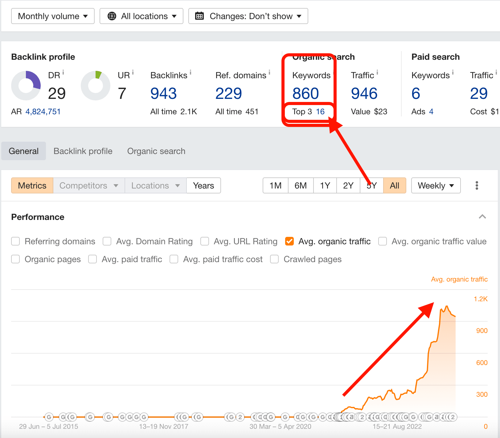Image resolution: width=500 pixels, height=438 pixels.
Task: Click the Ref. domains info icon
Action: pyautogui.click(x=269, y=72)
